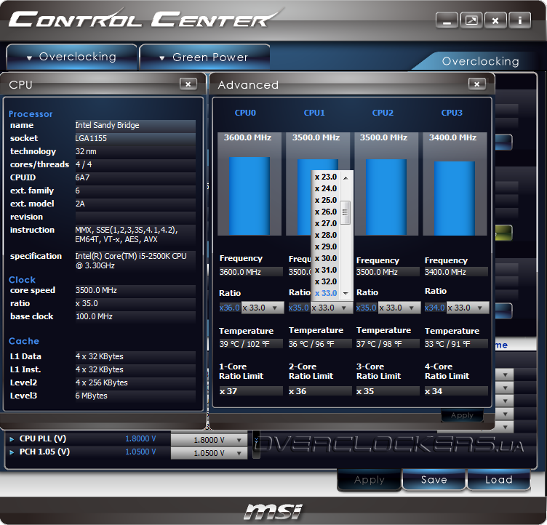Click the 4-Core Ratio Limit x 34
Image resolution: width=547 pixels, height=525 pixels.
(456, 391)
